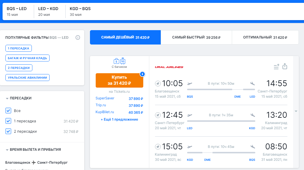Click the lightning bolt badge on buy button

(x=142, y=74)
